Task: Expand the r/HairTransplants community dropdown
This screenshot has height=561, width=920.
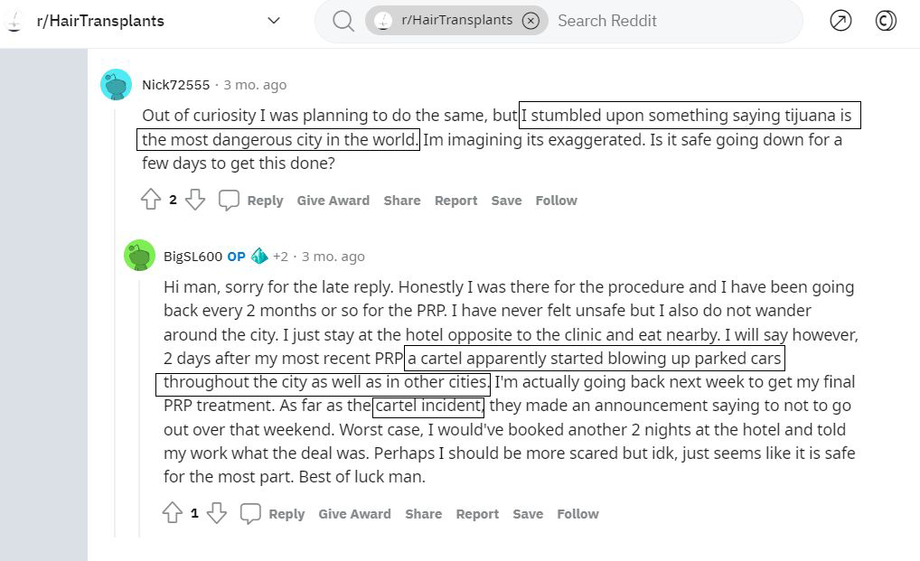Action: point(274,21)
